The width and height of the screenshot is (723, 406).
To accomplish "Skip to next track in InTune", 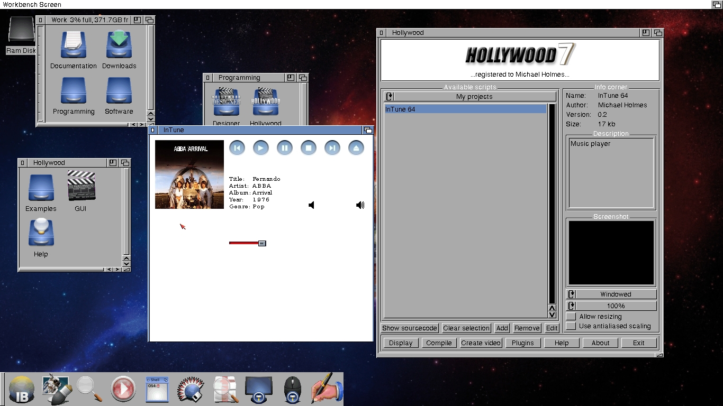I will pos(332,148).
